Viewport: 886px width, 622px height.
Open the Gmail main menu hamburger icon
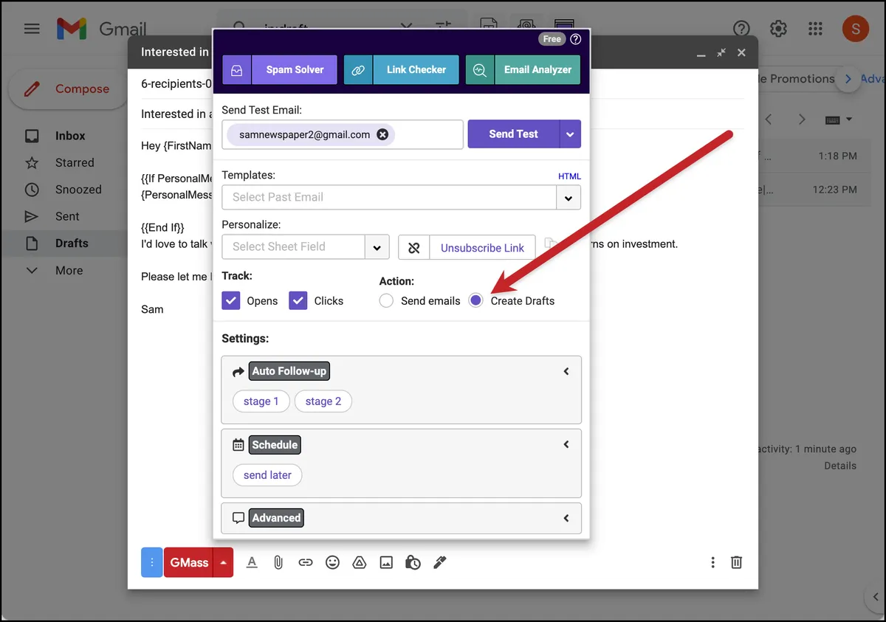32,29
